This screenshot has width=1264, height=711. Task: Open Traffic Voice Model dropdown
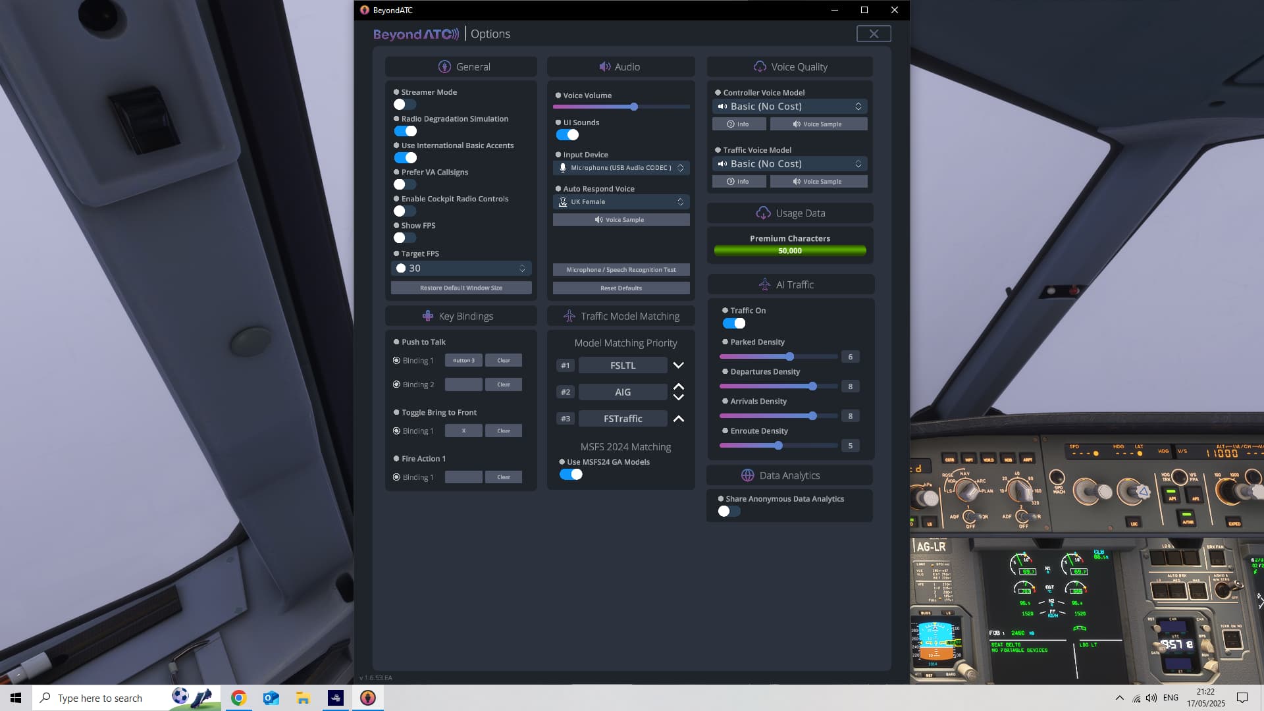pyautogui.click(x=789, y=164)
